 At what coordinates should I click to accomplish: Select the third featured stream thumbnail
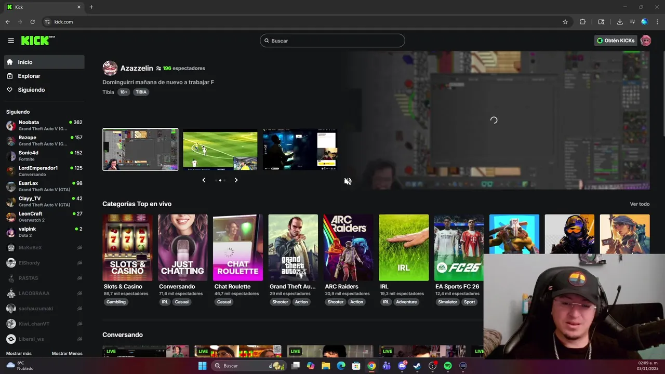300,150
